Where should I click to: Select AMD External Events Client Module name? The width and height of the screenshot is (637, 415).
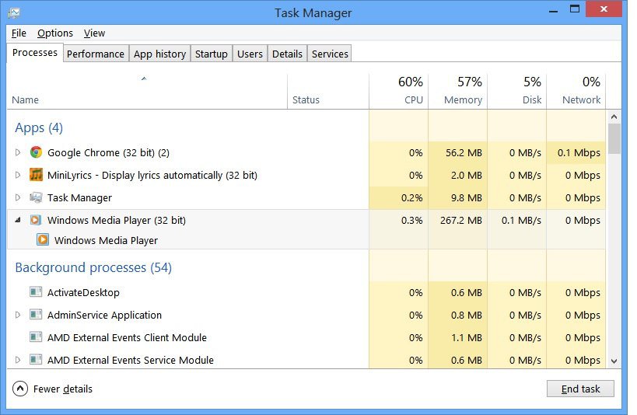point(127,337)
